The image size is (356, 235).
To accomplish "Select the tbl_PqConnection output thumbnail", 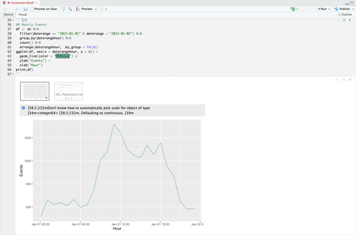I will click(x=68, y=91).
